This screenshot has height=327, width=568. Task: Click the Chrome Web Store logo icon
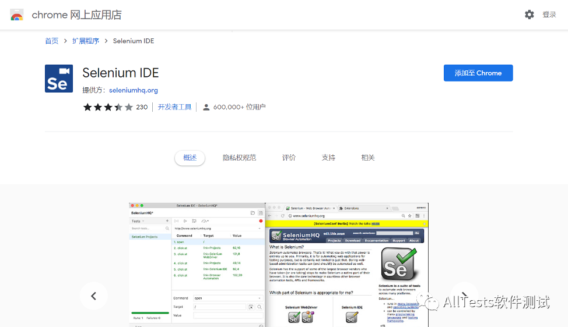point(17,15)
